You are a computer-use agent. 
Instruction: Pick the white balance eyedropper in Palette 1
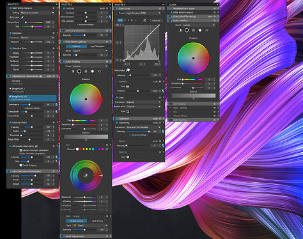tap(22, 17)
